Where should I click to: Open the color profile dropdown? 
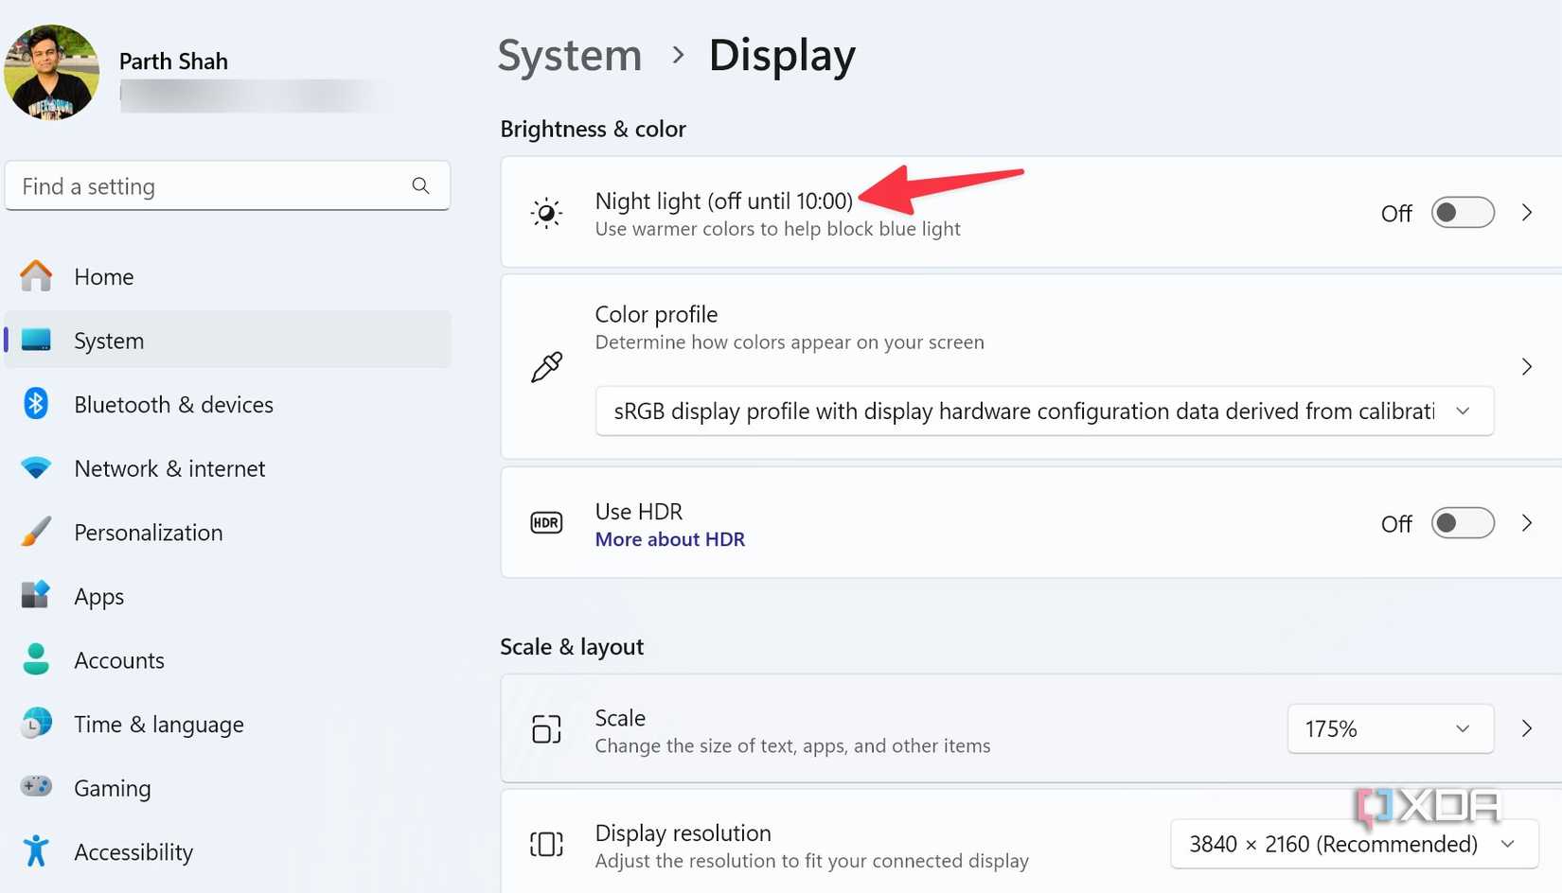pos(1044,411)
